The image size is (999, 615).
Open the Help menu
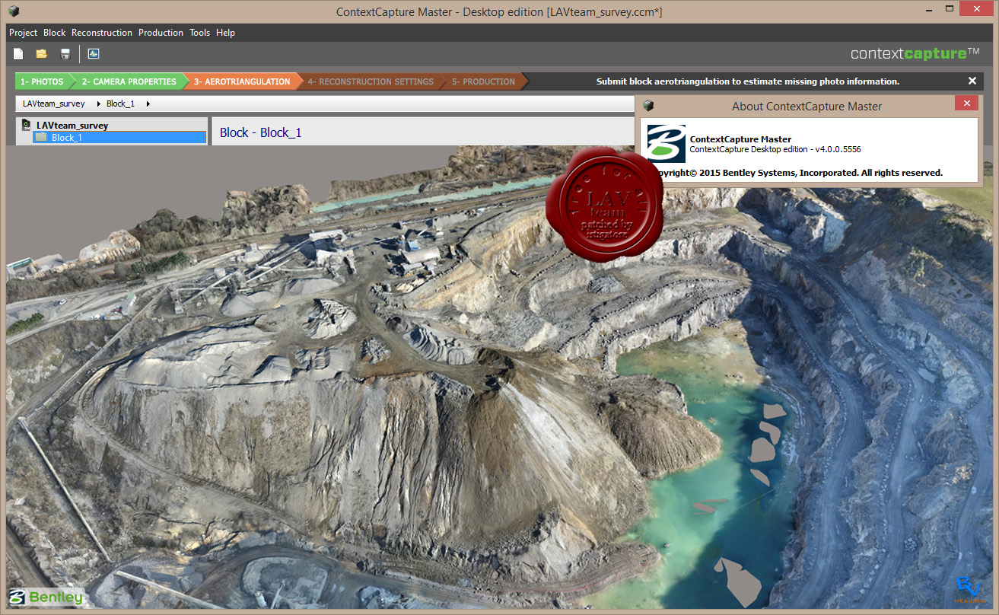225,33
